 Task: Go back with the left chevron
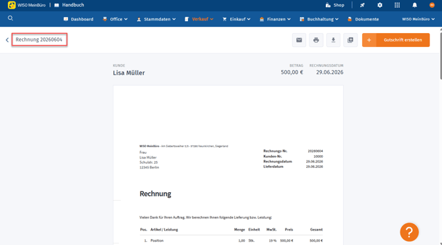7,40
